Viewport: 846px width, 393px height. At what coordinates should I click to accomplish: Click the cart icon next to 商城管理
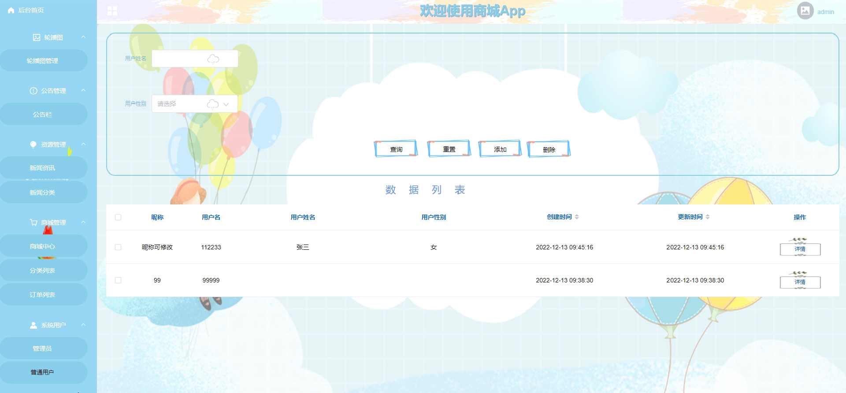tap(33, 222)
